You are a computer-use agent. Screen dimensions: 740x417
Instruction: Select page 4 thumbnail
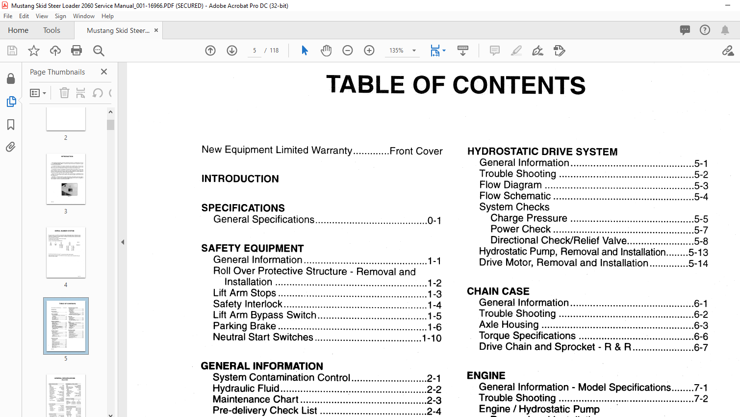coord(66,253)
